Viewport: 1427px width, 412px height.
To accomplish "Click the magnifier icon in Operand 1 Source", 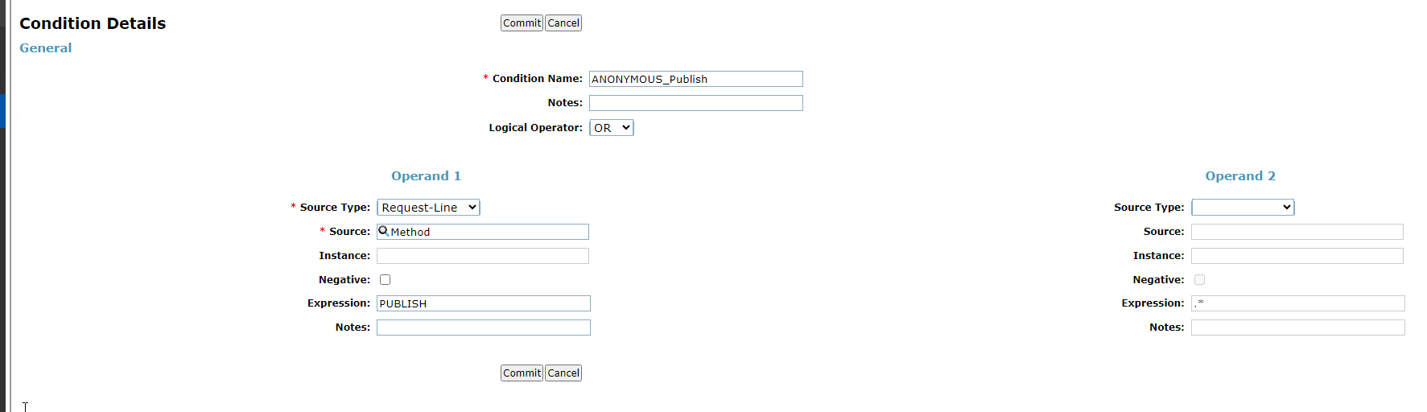I will click(384, 231).
